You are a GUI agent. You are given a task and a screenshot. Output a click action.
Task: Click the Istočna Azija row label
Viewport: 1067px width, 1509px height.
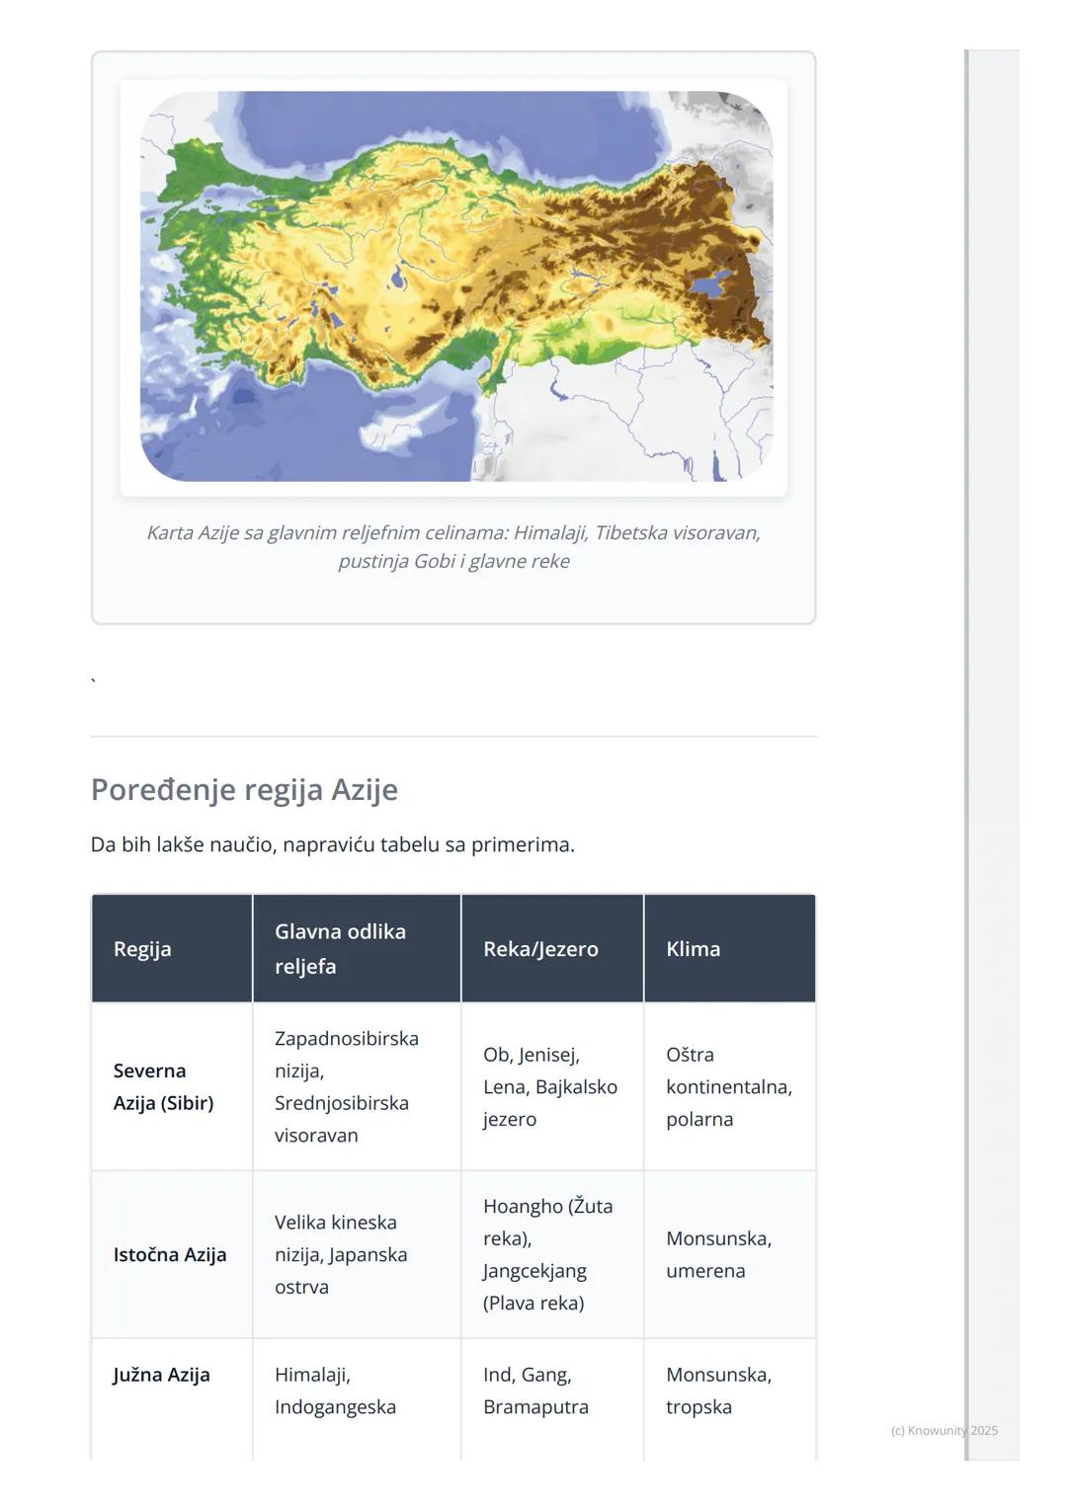[170, 1255]
